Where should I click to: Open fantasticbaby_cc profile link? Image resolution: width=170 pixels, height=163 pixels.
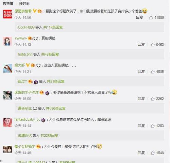click(27, 119)
